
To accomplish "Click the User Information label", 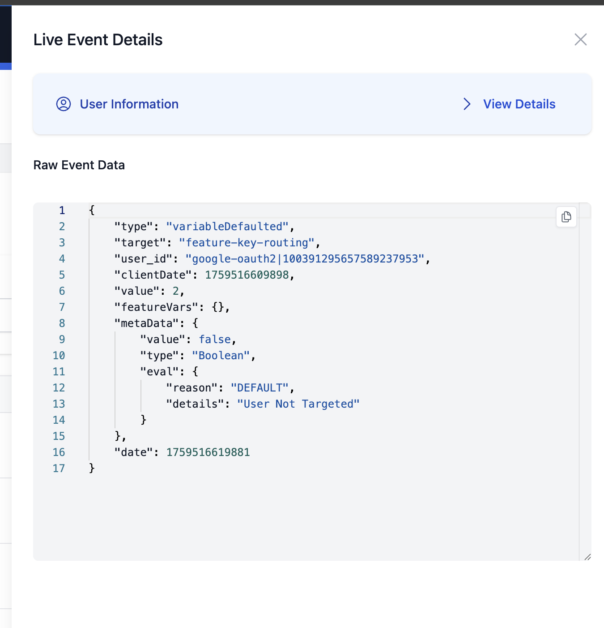I will (x=129, y=104).
